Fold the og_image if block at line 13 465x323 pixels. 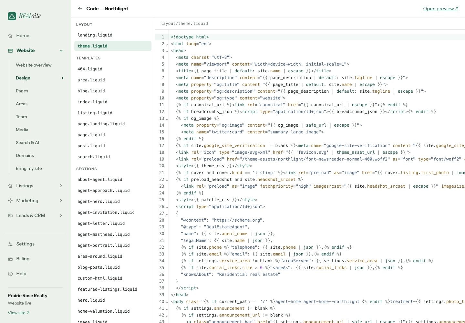167,119
